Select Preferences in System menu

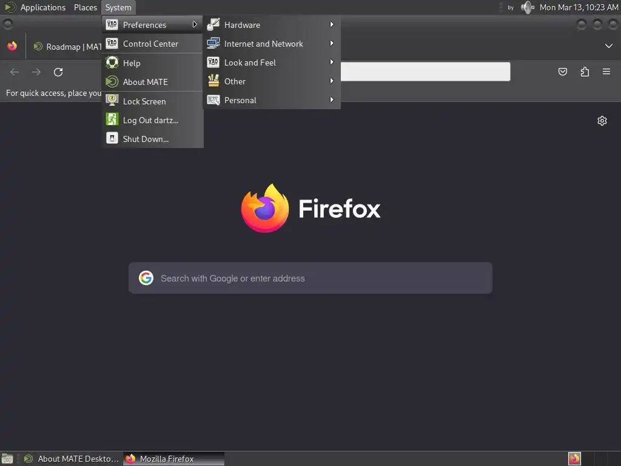(x=152, y=24)
